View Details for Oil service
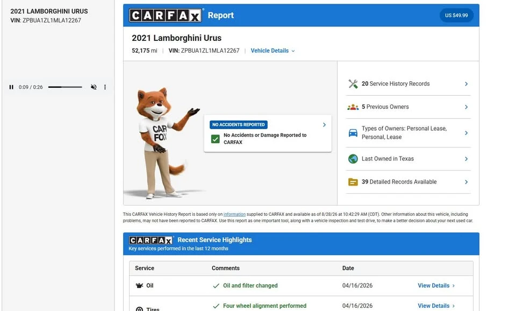 (x=436, y=286)
